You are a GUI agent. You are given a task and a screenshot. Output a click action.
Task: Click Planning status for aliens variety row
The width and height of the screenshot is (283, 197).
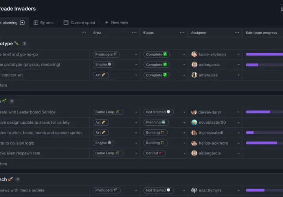tap(156, 122)
